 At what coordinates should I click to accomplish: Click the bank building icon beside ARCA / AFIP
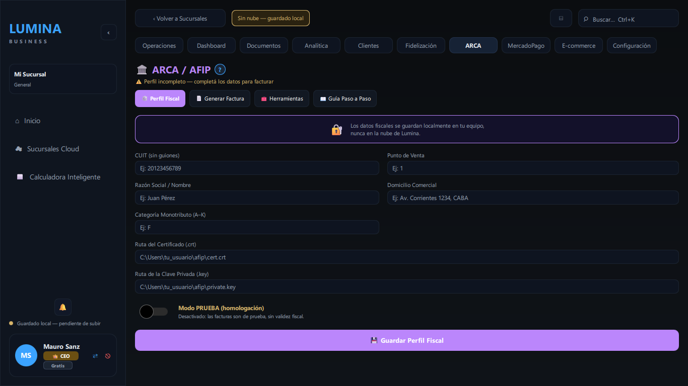tap(142, 70)
